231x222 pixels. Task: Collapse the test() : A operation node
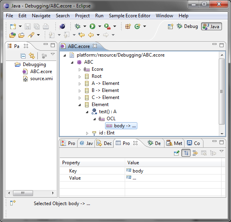[87, 112]
